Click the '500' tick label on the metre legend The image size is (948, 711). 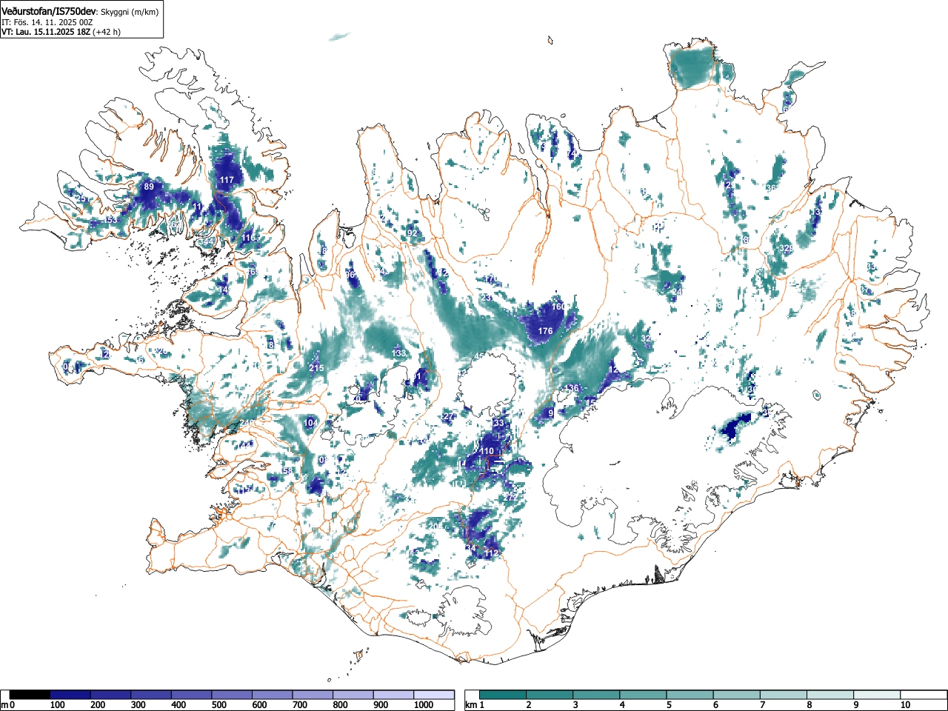click(x=218, y=705)
